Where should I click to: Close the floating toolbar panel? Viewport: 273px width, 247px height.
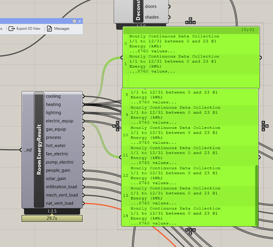(x=80, y=21)
